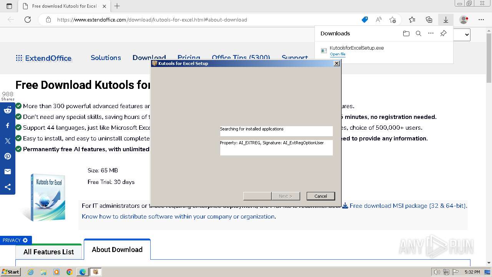Open Internet Explorer from taskbar
Viewport: 492px width, 277px height.
[31, 272]
